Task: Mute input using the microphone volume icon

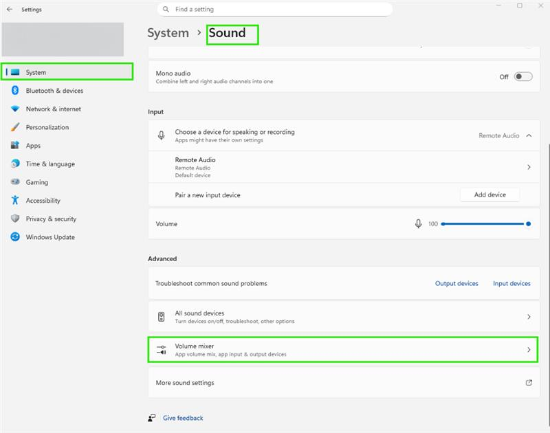Action: [x=418, y=224]
